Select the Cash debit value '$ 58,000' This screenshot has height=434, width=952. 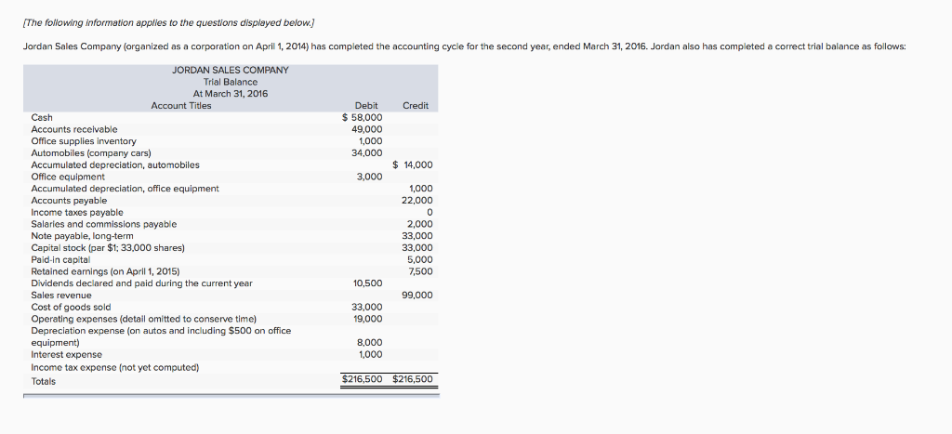pos(363,118)
